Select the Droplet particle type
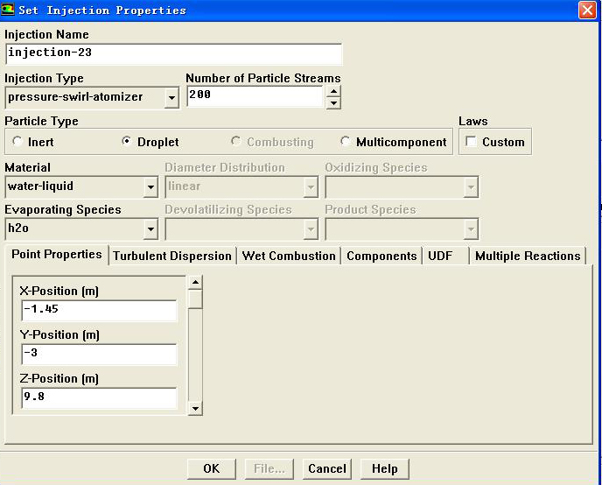The width and height of the screenshot is (602, 485). (x=127, y=142)
